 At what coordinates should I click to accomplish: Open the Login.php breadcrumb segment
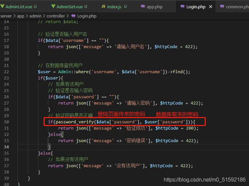[x=87, y=16]
